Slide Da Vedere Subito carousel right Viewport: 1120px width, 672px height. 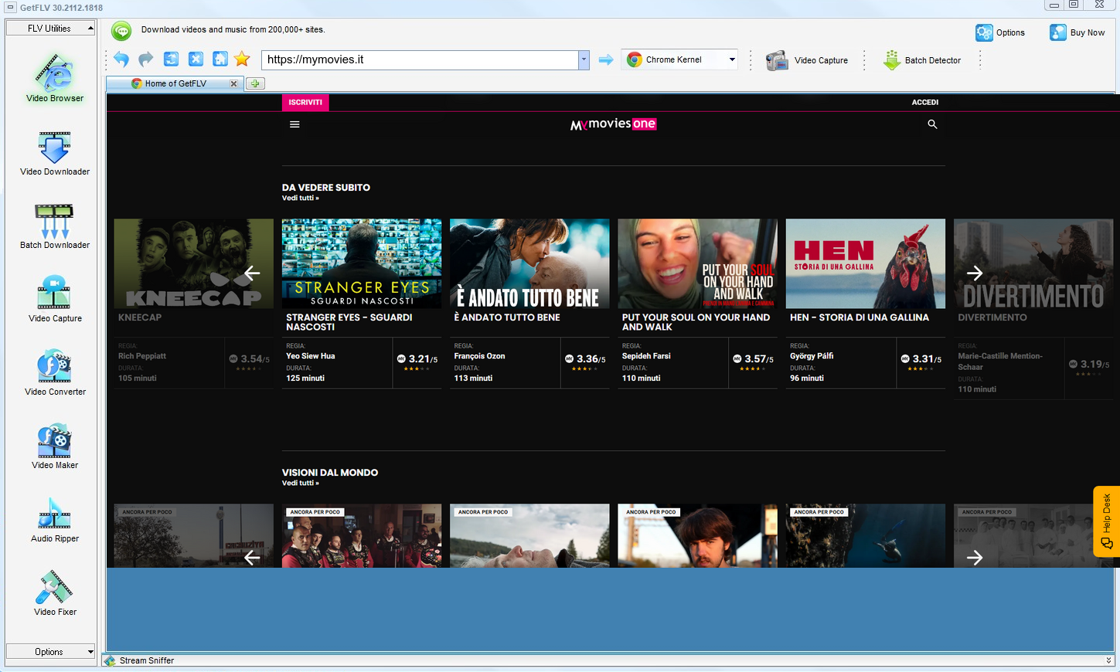click(975, 273)
